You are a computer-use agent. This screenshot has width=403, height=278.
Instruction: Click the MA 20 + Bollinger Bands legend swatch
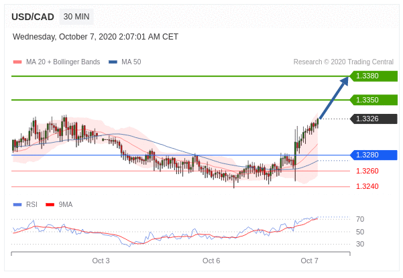coord(17,62)
